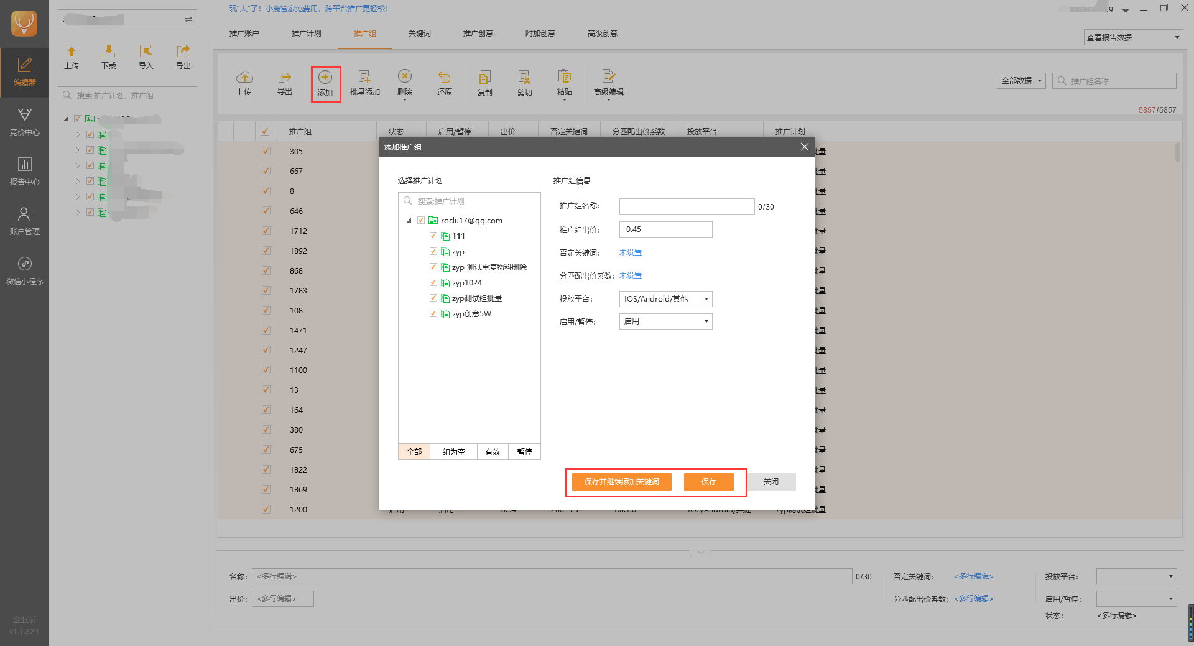This screenshot has height=646, width=1194.
Task: Click the 关闭 close button in dialog
Action: coord(771,482)
